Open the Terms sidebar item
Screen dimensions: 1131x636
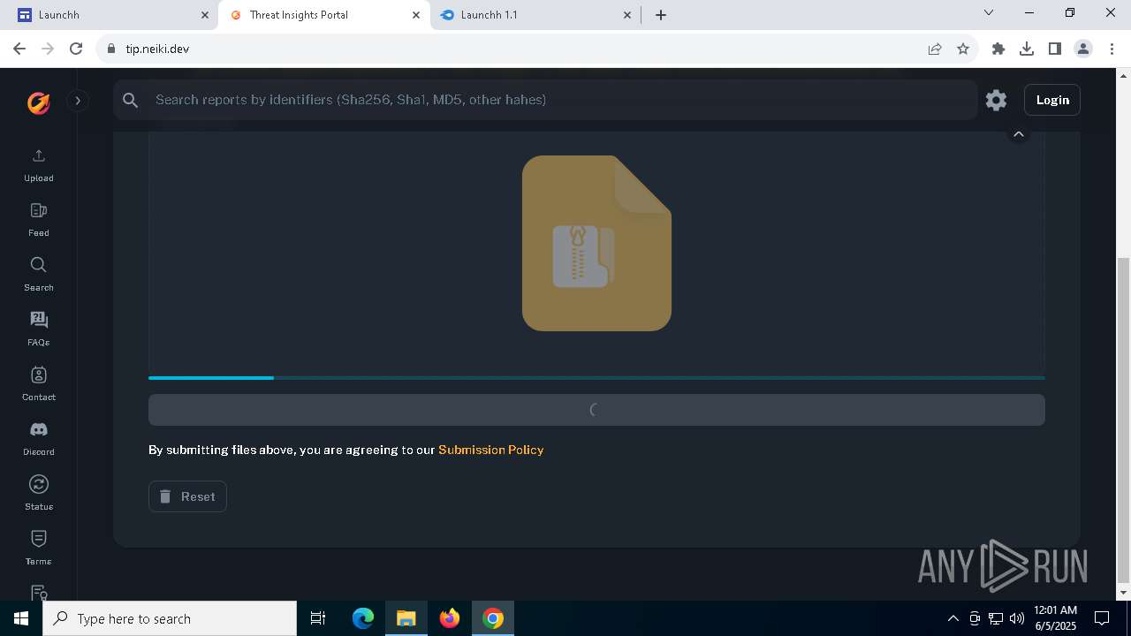click(38, 549)
